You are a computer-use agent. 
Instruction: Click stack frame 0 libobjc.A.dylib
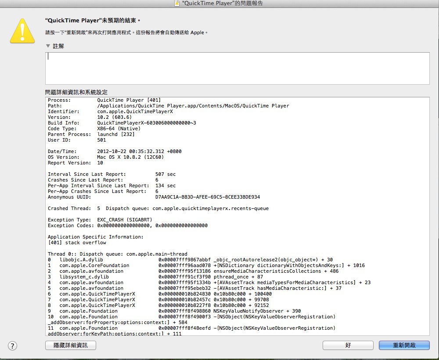[x=191, y=260]
